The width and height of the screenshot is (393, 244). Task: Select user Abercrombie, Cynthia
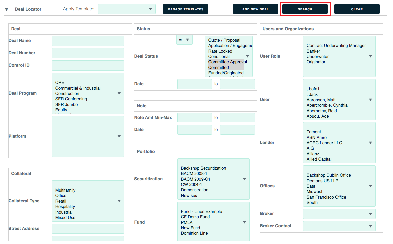tap(327, 105)
